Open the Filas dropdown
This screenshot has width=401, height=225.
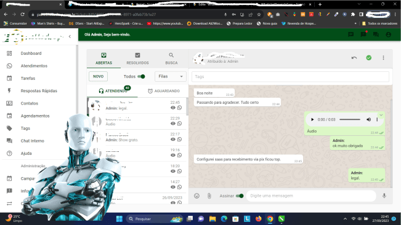[x=171, y=76]
